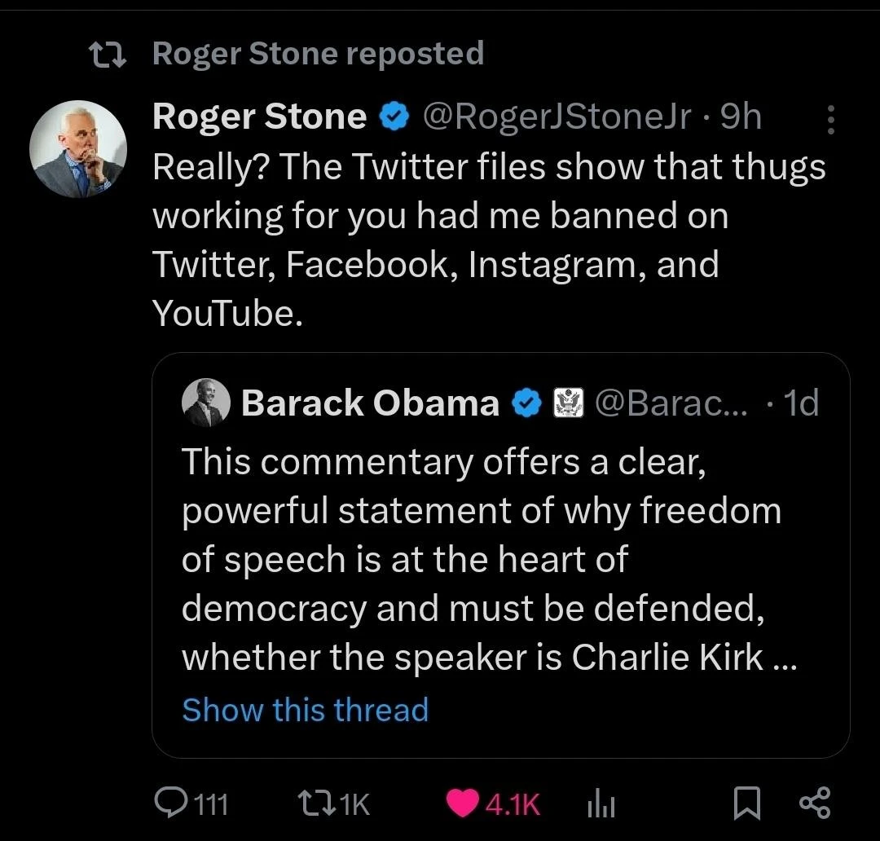
Task: Click the Roger Stone display name
Action: (259, 118)
